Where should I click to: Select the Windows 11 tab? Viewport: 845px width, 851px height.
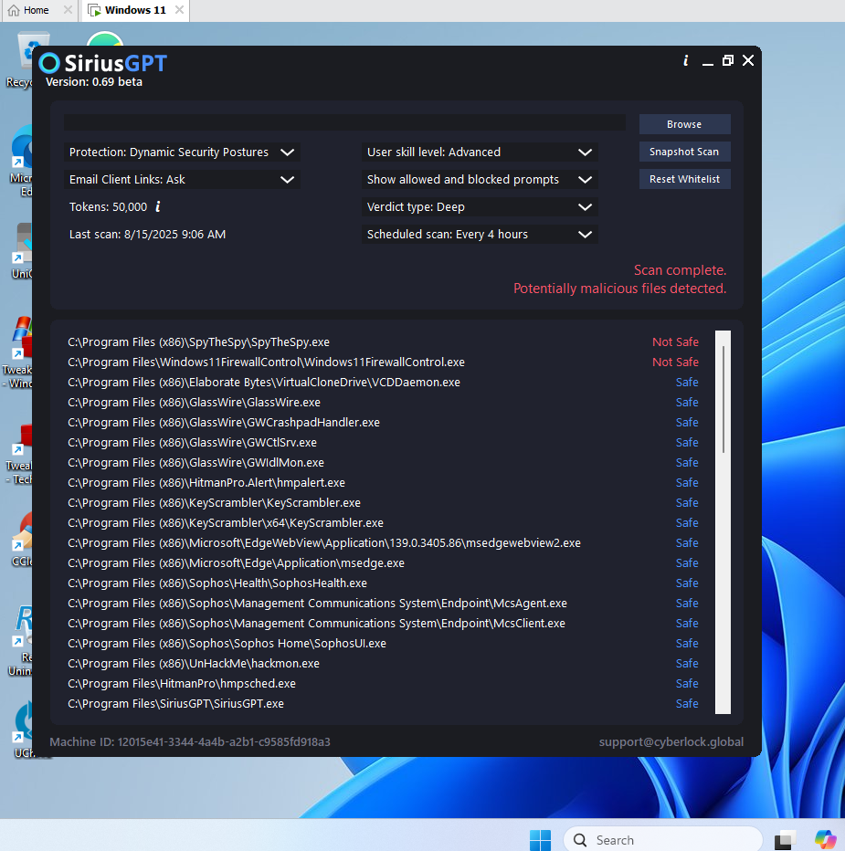134,10
